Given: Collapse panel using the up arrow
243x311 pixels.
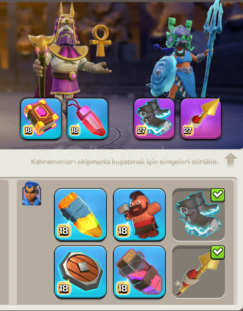Looking at the screenshot, I should click(231, 160).
